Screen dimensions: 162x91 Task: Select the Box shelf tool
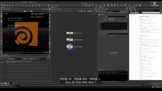click(x=2, y=5)
